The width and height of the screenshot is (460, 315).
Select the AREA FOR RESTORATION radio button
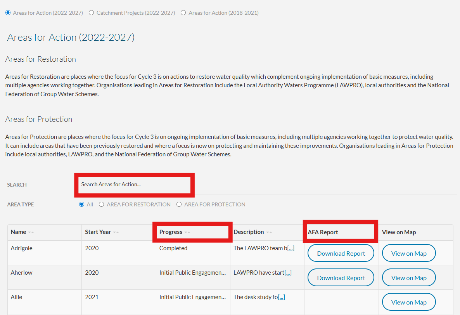102,204
